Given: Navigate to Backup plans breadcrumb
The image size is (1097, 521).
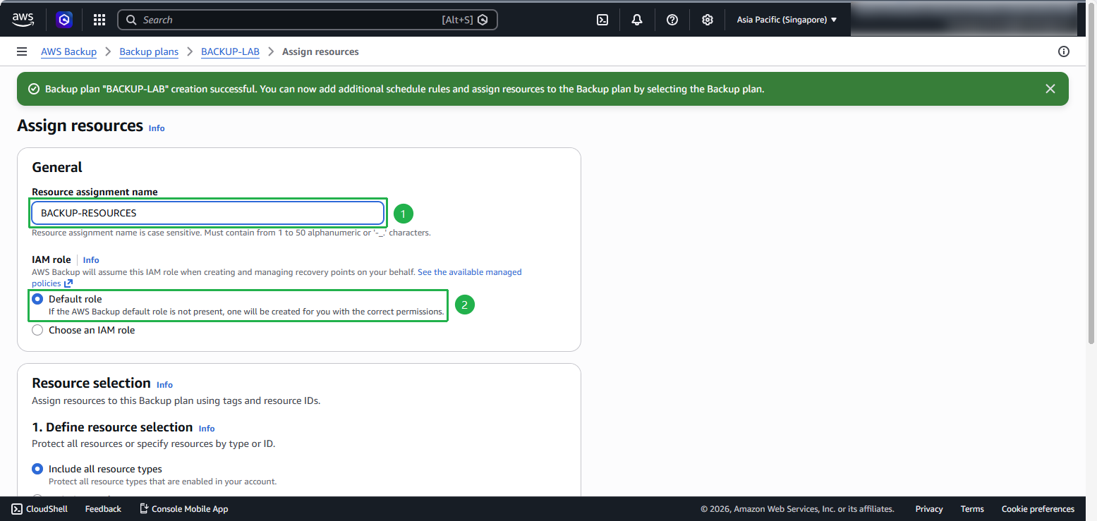Looking at the screenshot, I should pyautogui.click(x=149, y=51).
